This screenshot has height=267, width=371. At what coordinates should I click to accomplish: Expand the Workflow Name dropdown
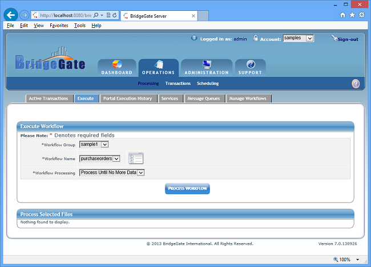coord(100,158)
